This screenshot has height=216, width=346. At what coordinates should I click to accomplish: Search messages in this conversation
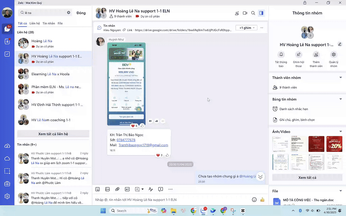point(253,13)
